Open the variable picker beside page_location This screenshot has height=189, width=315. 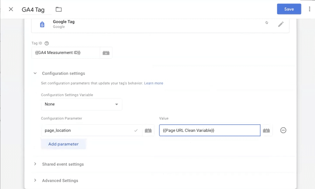(x=148, y=130)
